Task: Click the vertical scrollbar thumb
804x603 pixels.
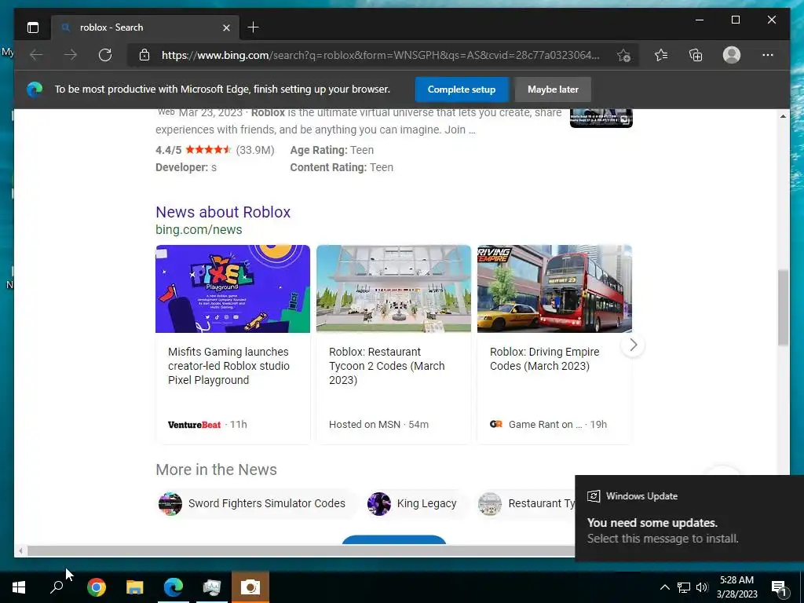Action: [x=783, y=307]
